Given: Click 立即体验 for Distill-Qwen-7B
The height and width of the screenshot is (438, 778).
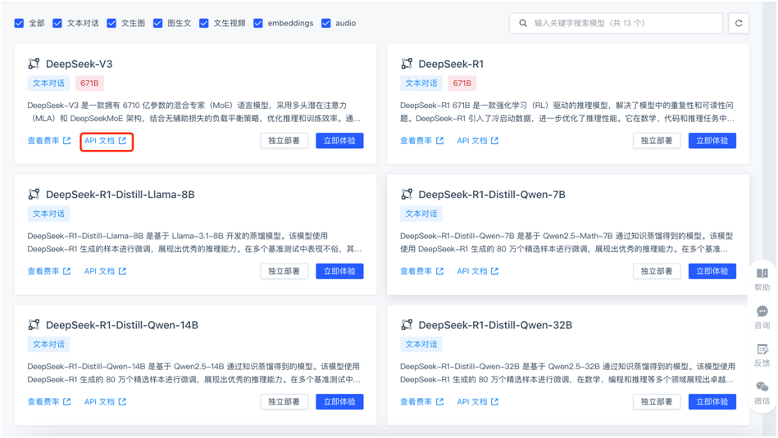Looking at the screenshot, I should (712, 271).
